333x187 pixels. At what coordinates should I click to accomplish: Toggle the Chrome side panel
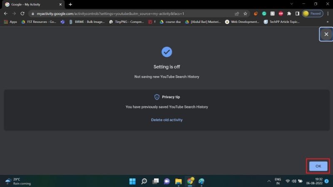coord(297,14)
